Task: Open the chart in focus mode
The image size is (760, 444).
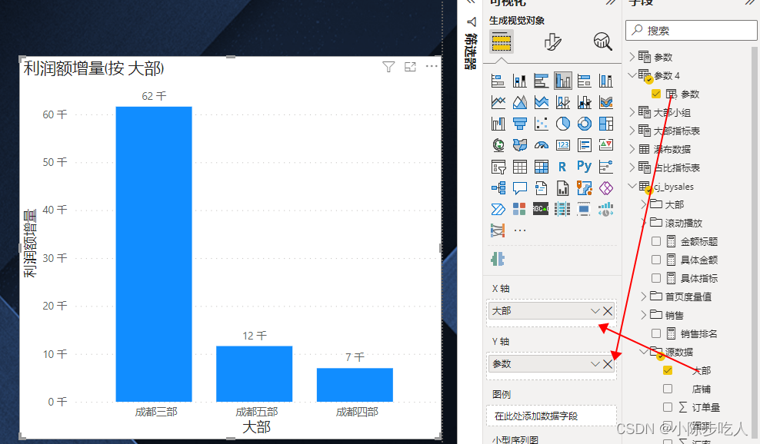Action: point(410,67)
